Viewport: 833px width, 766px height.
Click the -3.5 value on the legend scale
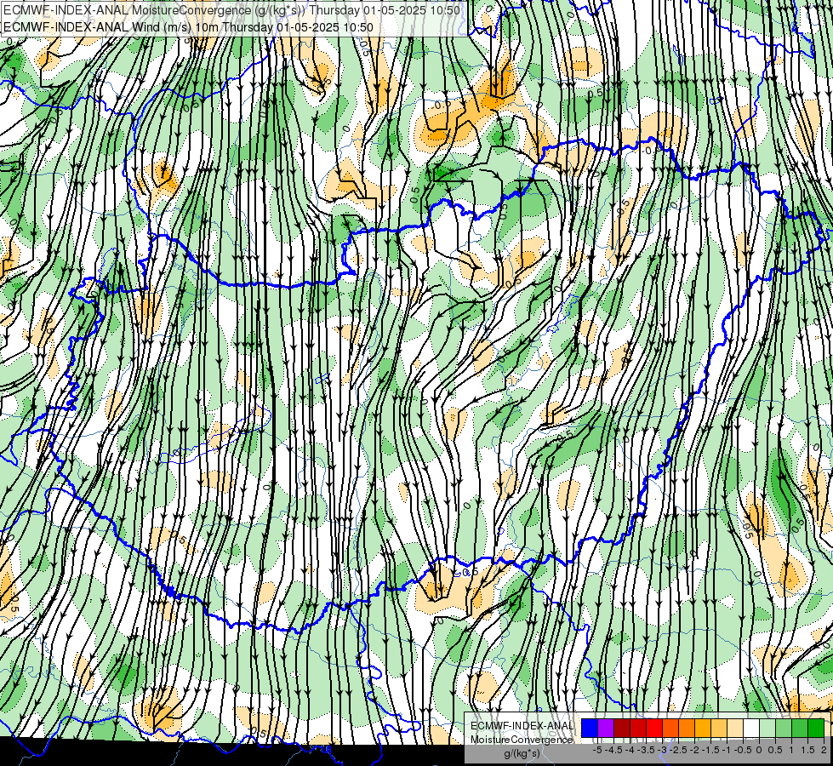tap(647, 750)
